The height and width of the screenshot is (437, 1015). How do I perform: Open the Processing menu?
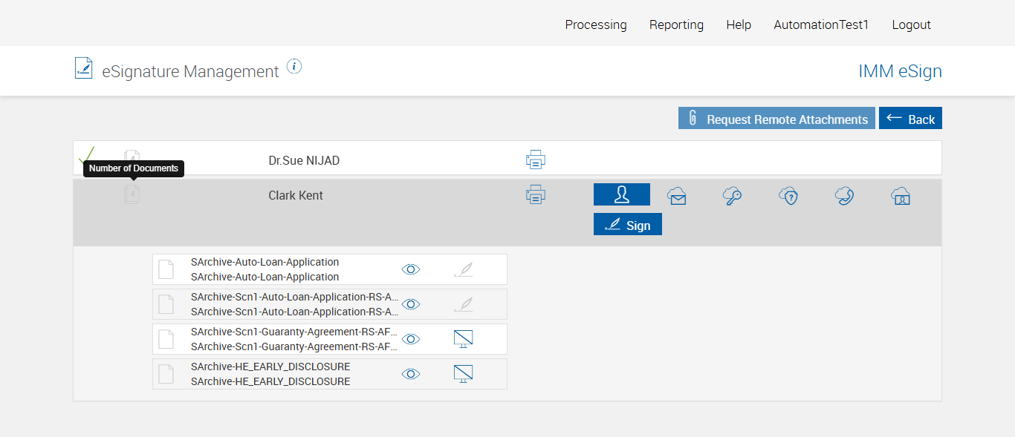coord(596,24)
